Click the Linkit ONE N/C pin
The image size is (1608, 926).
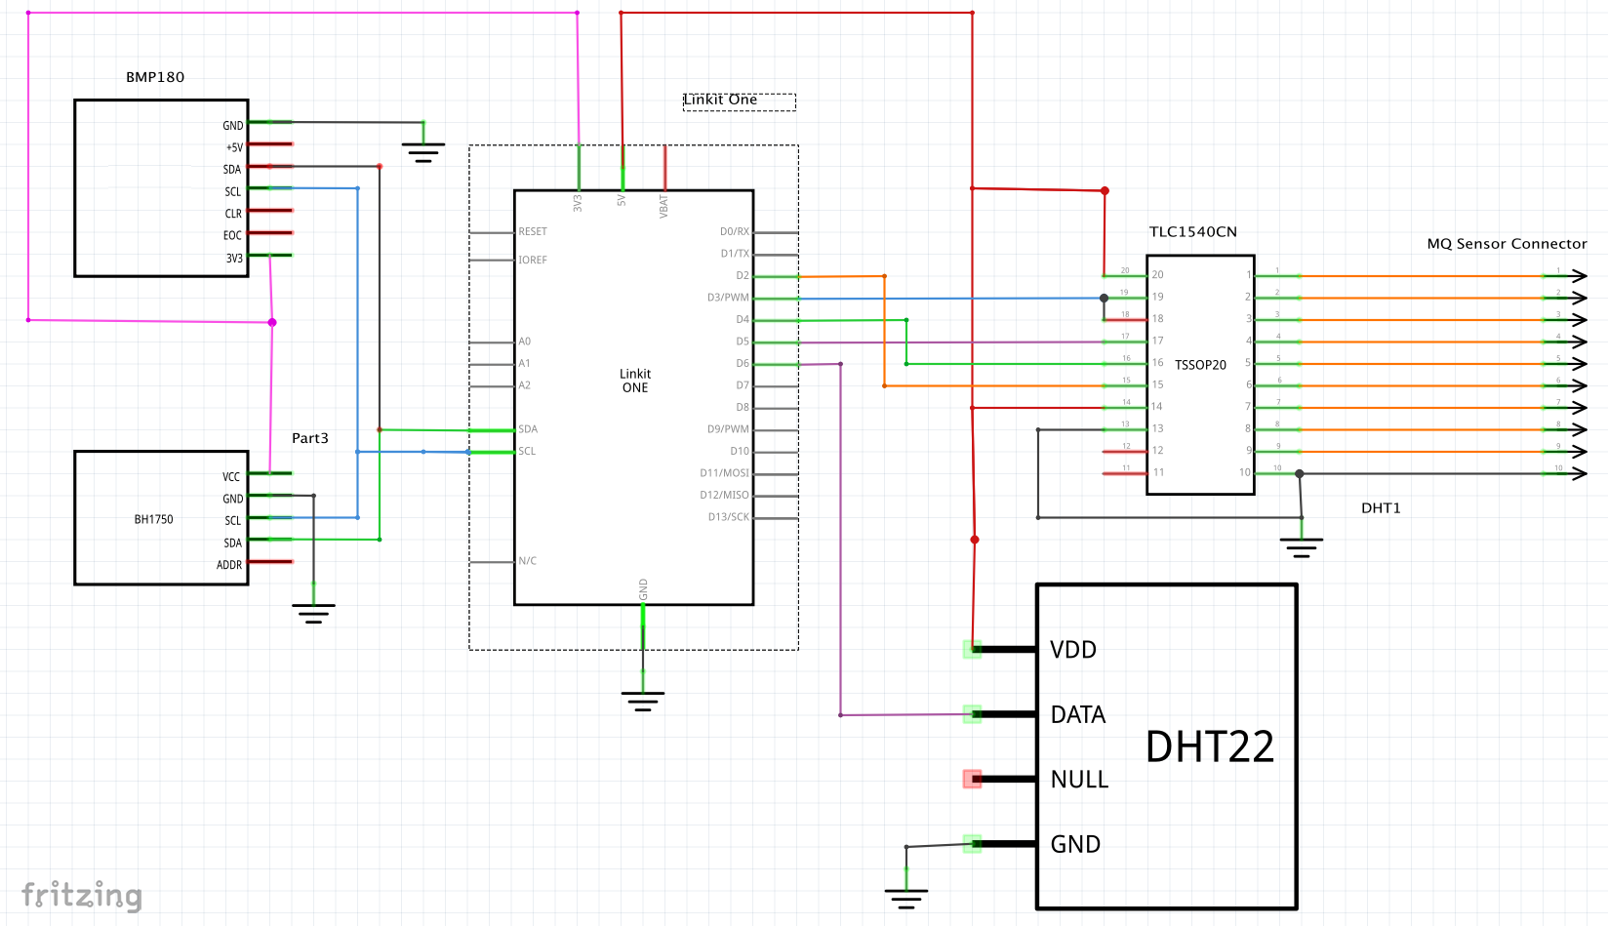492,562
